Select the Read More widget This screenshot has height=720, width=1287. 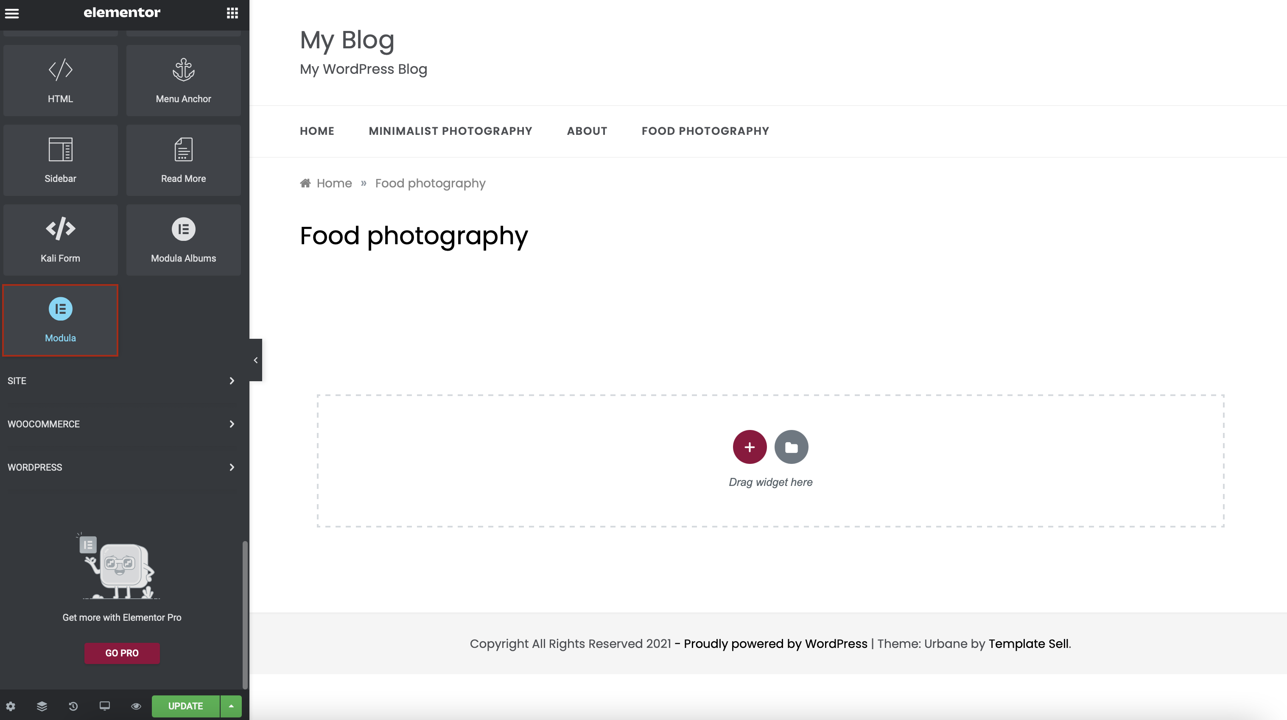183,160
